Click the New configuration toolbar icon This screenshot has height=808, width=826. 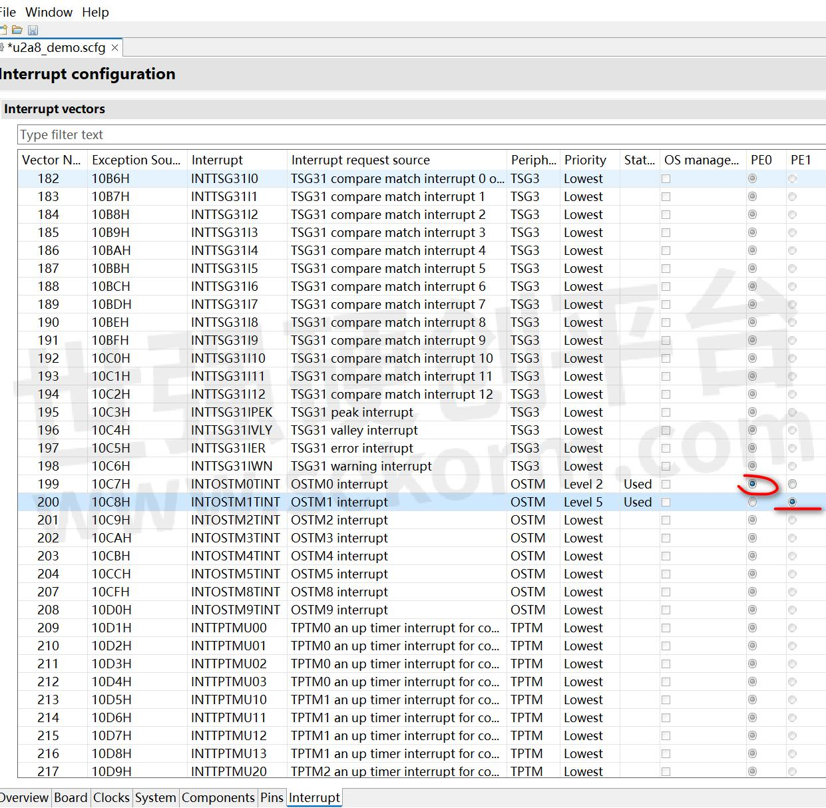click(3, 30)
